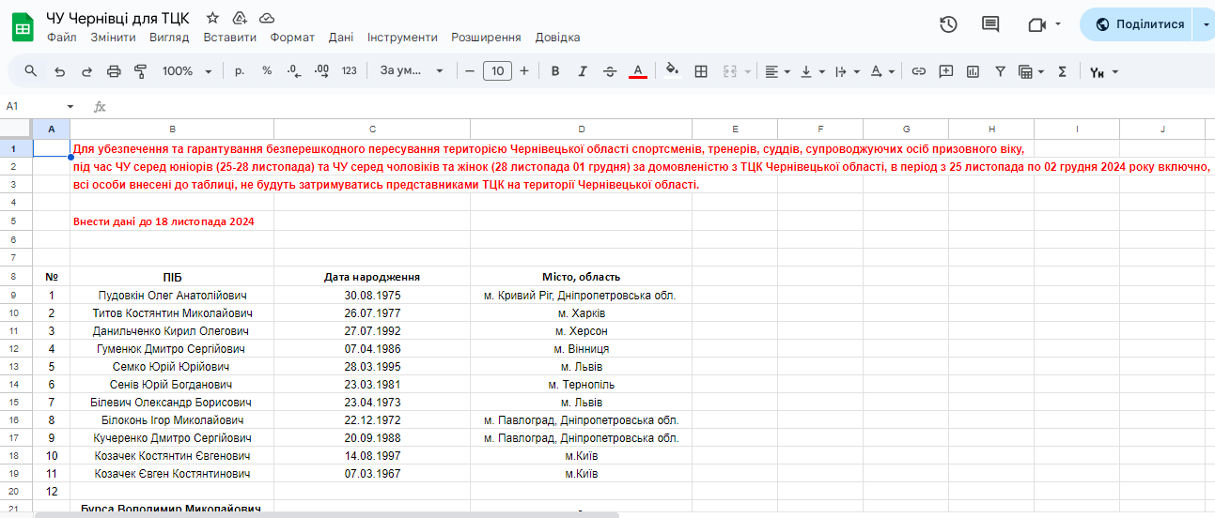This screenshot has height=518, width=1215.
Task: Toggle italic formatting
Action: 583,71
